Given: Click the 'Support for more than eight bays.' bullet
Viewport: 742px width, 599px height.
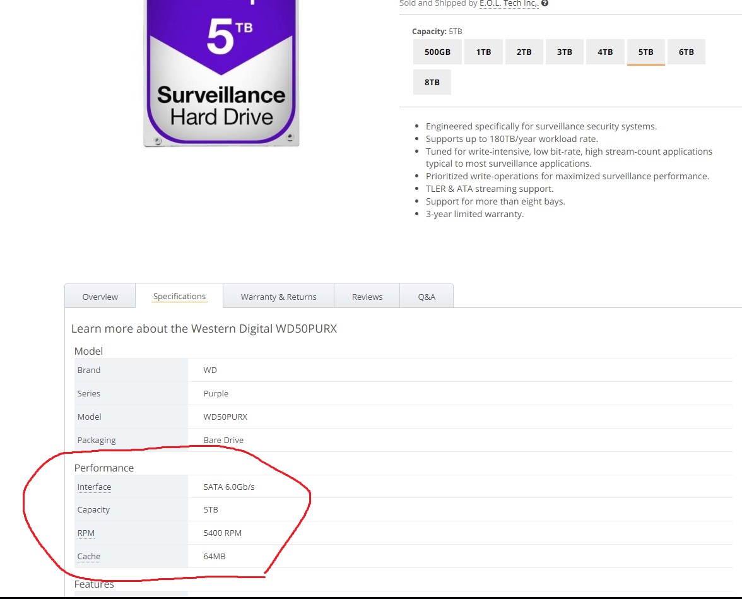Looking at the screenshot, I should click(495, 201).
